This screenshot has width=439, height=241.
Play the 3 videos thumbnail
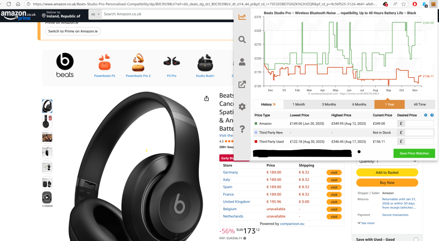click(47, 197)
